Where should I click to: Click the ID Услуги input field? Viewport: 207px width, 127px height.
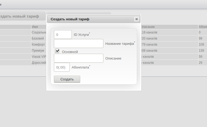point(63,35)
